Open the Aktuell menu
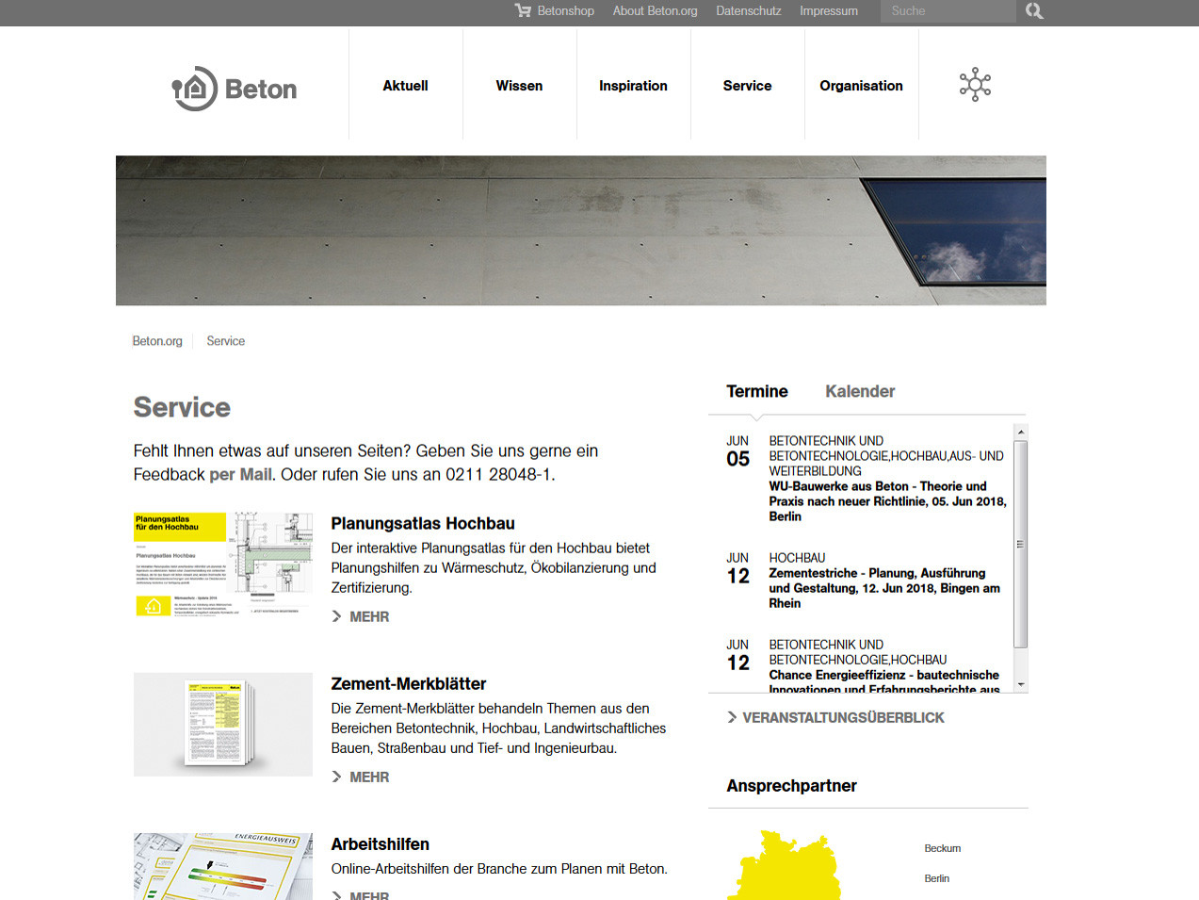Screen dimensions: 1199x900 point(405,86)
